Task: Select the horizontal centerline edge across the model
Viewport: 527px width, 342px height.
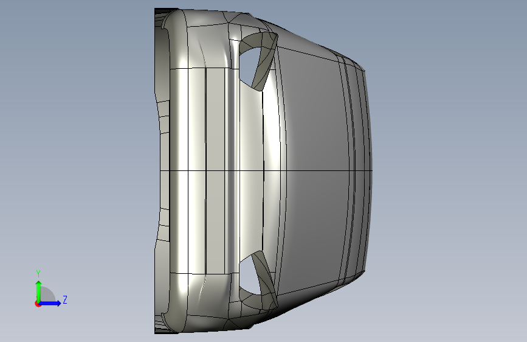Action: pyautogui.click(x=266, y=171)
